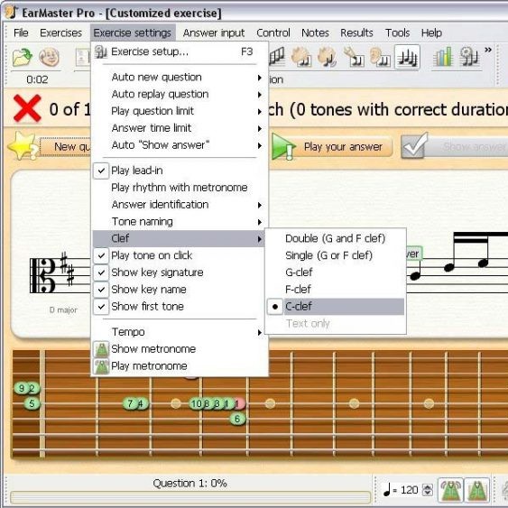Click fretboard marker number 10
The image size is (508, 508).
pos(197,403)
